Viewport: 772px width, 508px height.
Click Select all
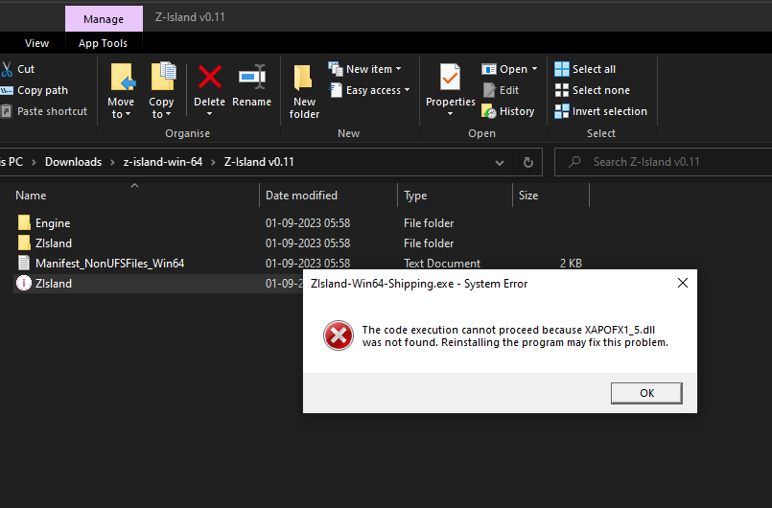coord(585,69)
